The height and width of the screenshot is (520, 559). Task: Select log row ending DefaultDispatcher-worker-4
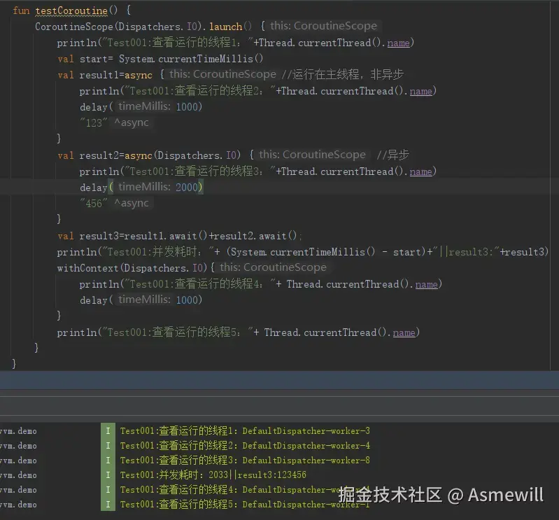(x=245, y=445)
